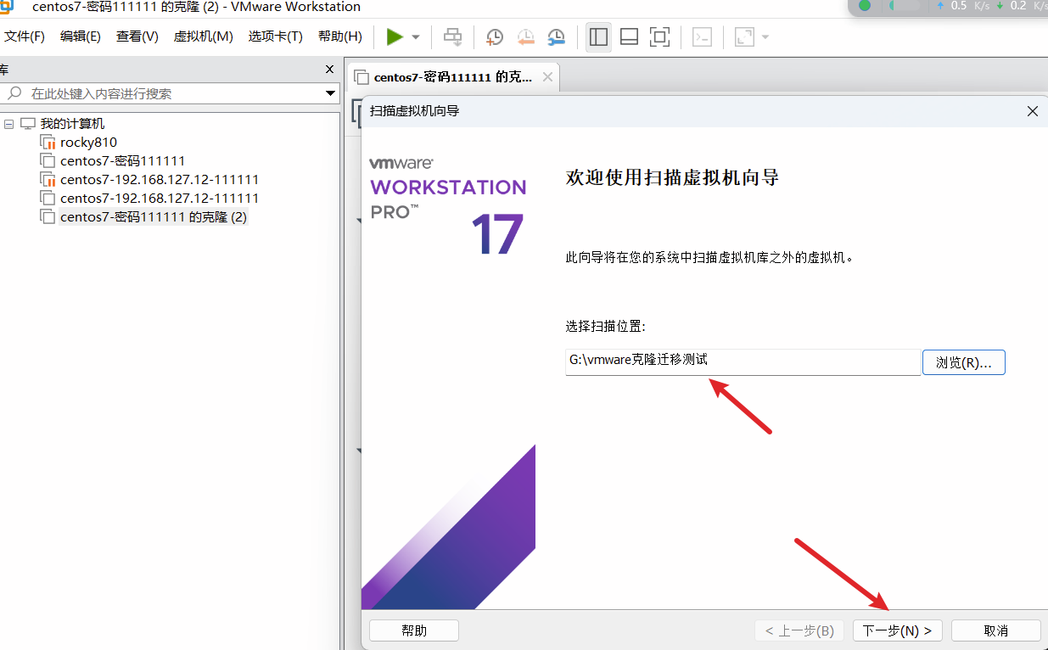Image resolution: width=1048 pixels, height=650 pixels.
Task: Select the centos7-密码111111 virtual machine
Action: 122,161
